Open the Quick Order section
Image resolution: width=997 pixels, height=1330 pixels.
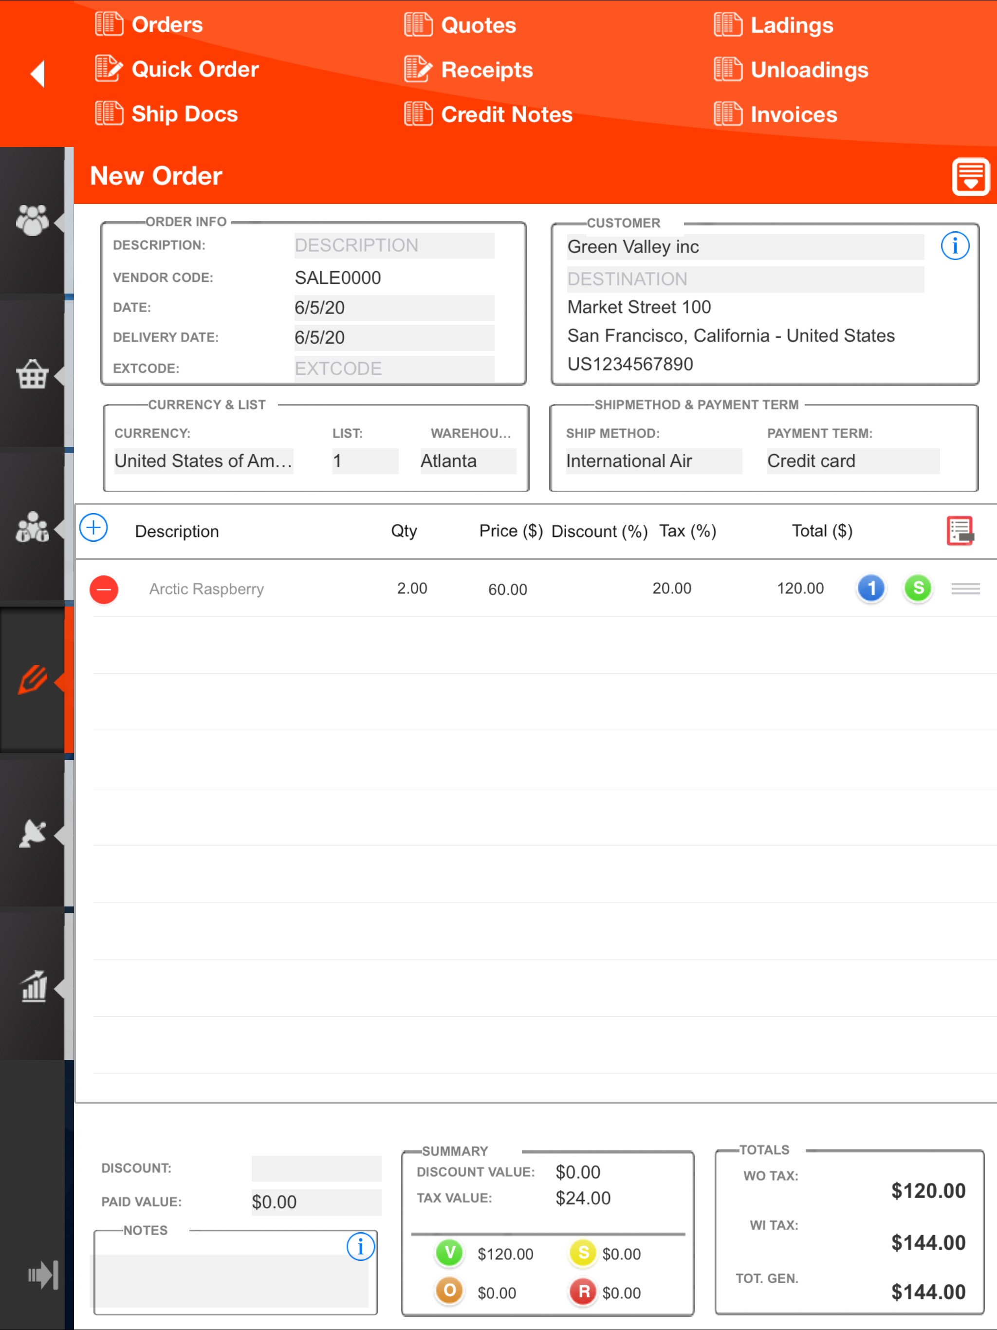177,69
